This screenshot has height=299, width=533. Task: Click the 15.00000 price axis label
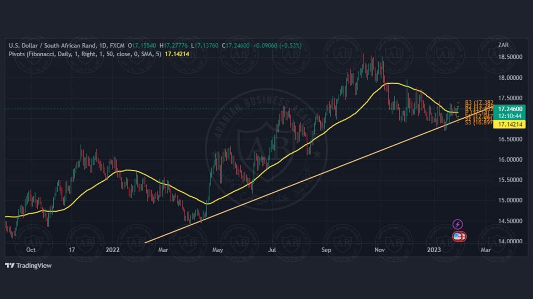coord(510,200)
